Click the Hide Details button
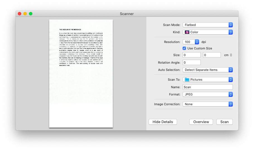The width and height of the screenshot is (254, 151). coord(163,122)
